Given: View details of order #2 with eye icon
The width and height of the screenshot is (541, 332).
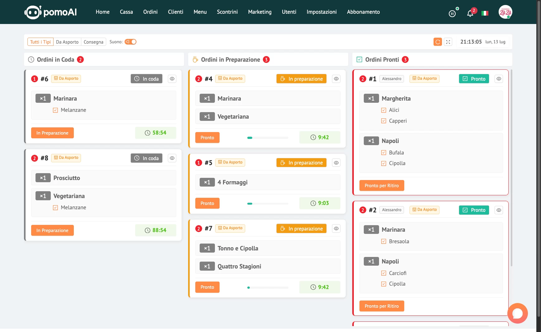Looking at the screenshot, I should coord(499,210).
